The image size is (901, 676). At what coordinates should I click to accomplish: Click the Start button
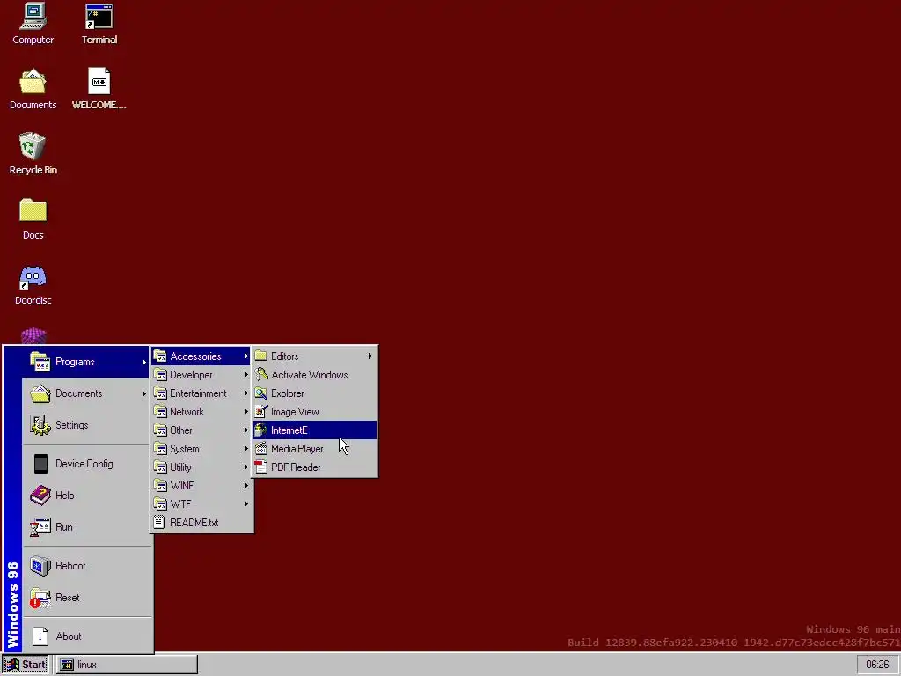(x=26, y=665)
